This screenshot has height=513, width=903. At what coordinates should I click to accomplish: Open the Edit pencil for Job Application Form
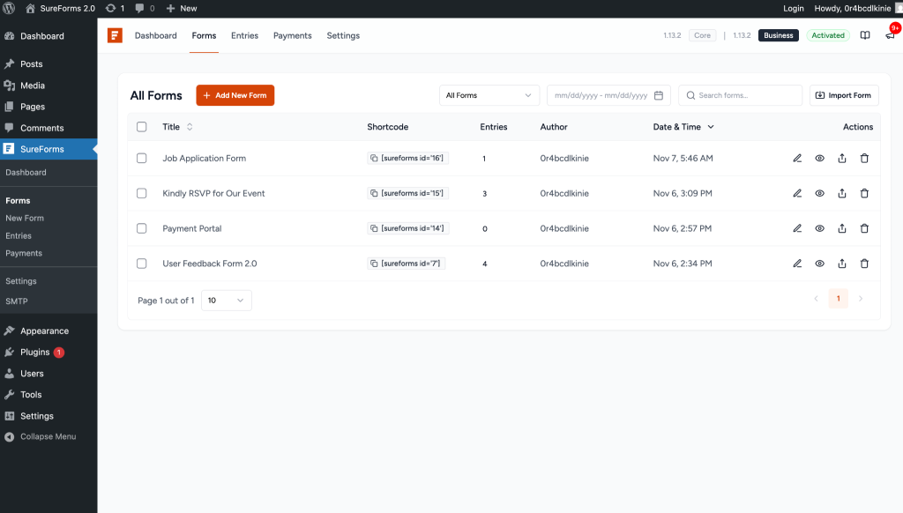pos(797,158)
